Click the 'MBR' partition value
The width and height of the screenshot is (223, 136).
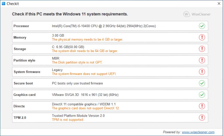coord(56,58)
